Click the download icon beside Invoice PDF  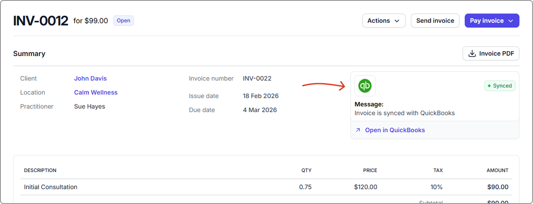pos(472,53)
